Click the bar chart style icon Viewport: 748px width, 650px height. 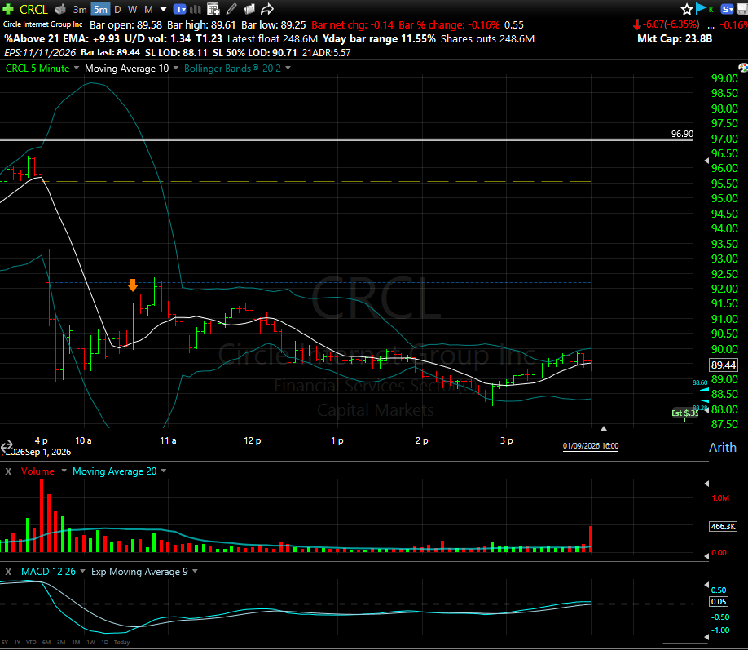tap(196, 9)
